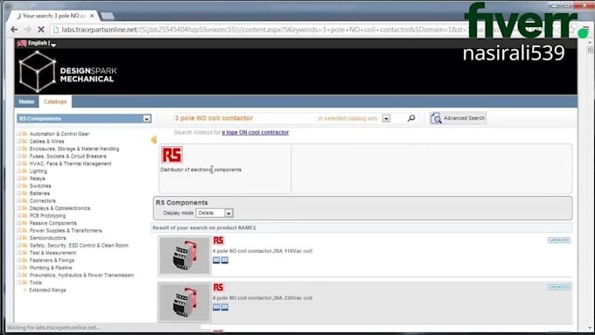Viewport: 595px width, 335px height.
Task: Open Test & Measurement category
Action: (x=52, y=253)
